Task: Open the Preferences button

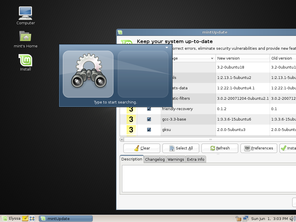Action: coord(259,148)
